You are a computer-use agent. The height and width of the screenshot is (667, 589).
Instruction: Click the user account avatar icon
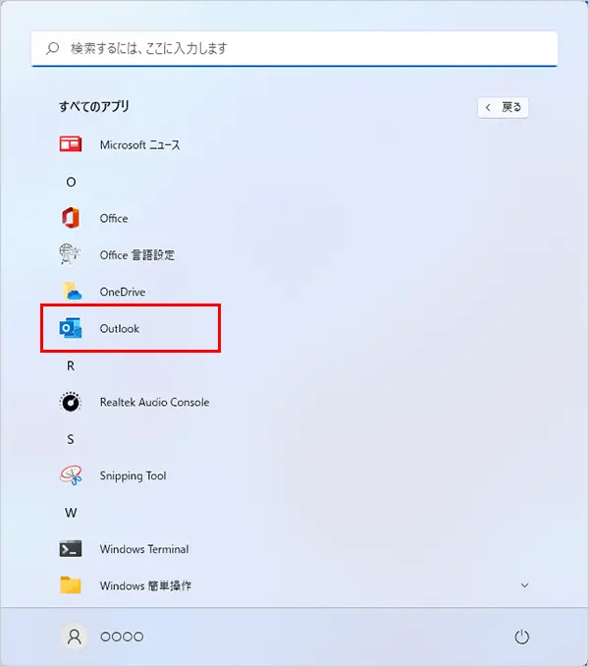click(x=75, y=637)
